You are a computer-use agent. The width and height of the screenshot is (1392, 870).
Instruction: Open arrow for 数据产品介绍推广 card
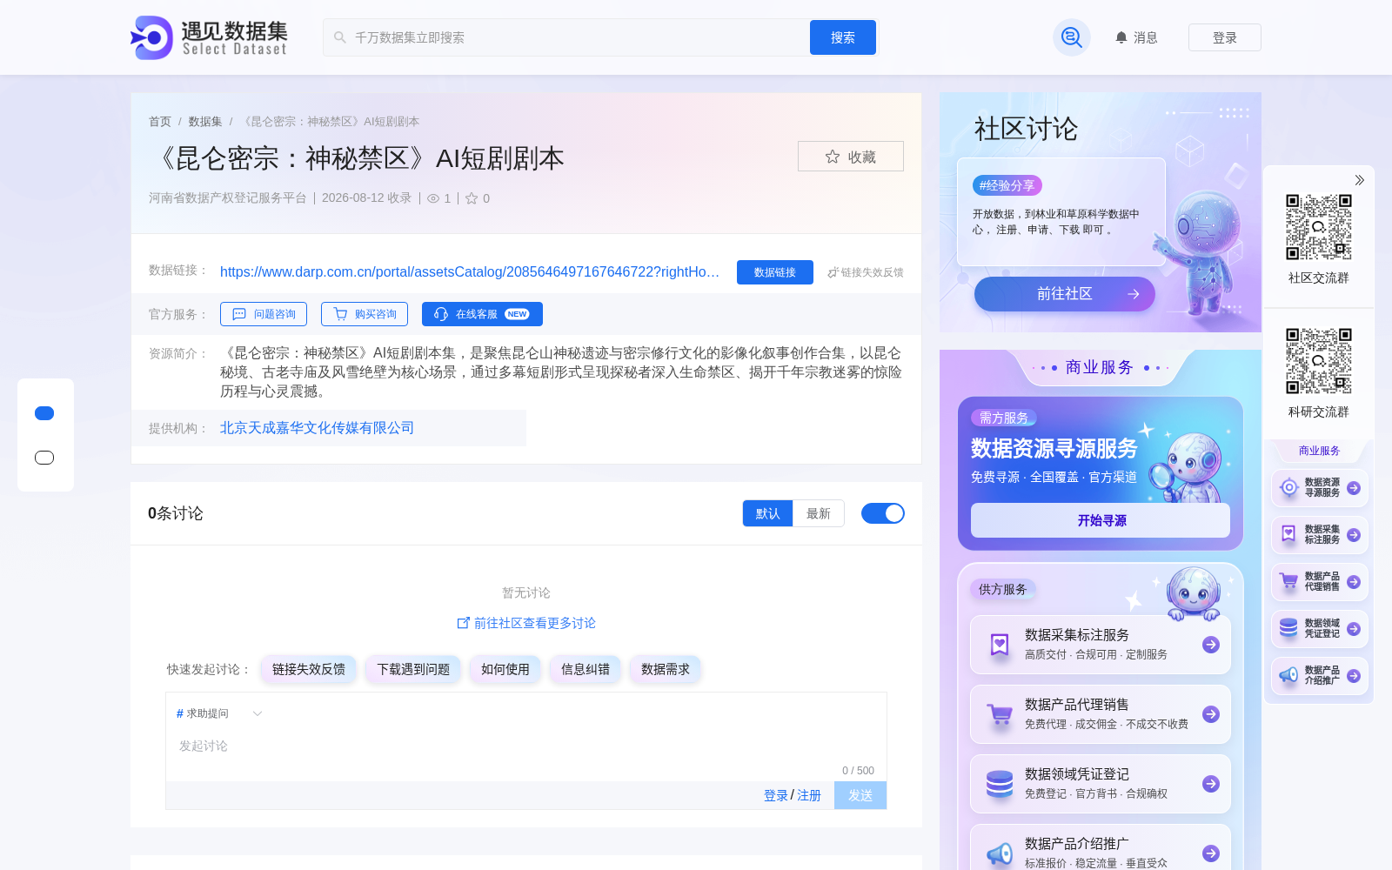[1211, 853]
